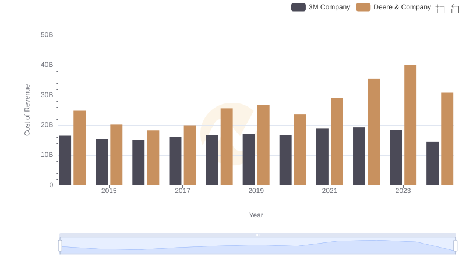Click the first Deere & Company bar before 2015

pos(80,148)
